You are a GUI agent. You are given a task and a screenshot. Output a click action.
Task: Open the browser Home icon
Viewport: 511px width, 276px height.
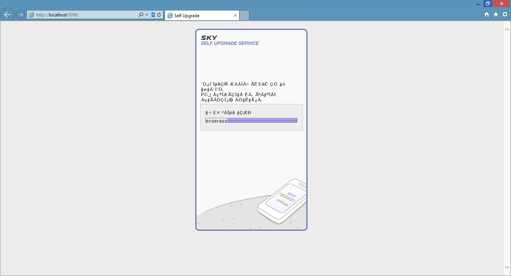(x=487, y=15)
